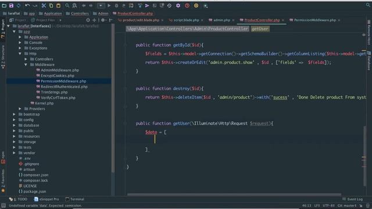
Task: Expand the vendor folder arrow
Action: tap(14, 153)
